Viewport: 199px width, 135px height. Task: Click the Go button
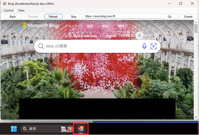tap(170, 17)
